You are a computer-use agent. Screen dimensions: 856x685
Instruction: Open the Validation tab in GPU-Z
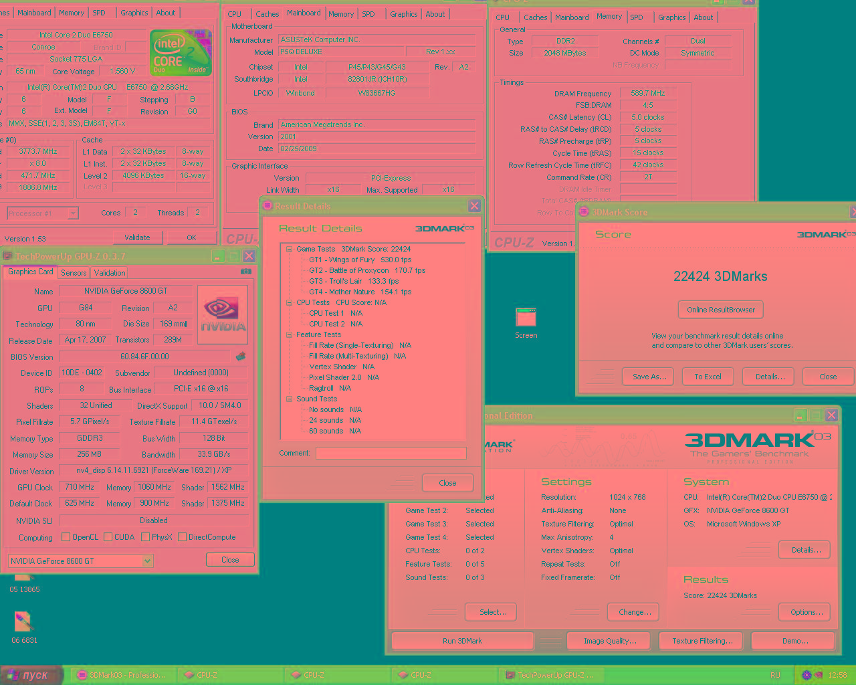(110, 273)
